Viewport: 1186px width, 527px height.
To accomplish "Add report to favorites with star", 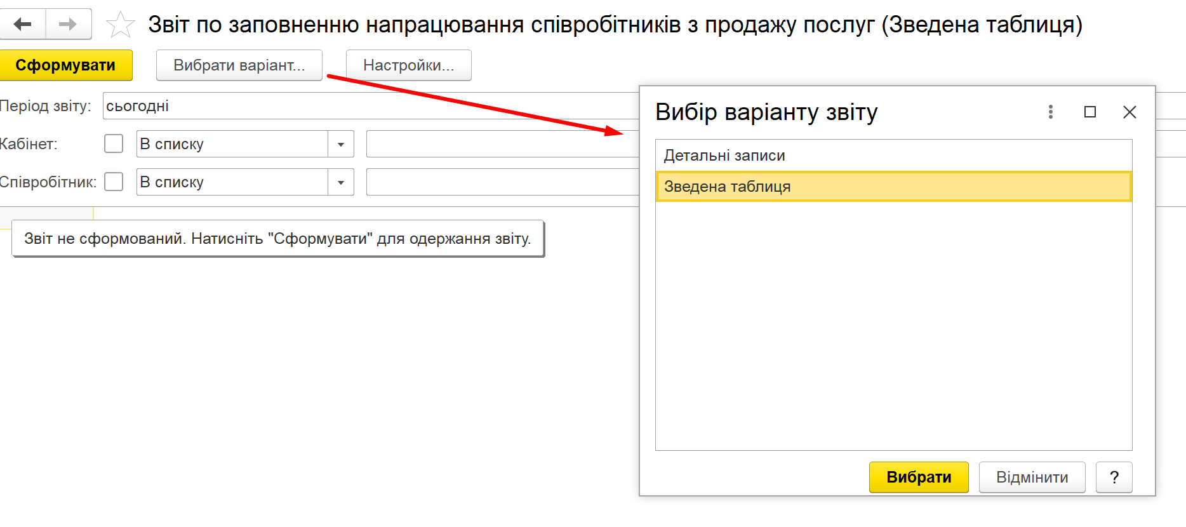I will pyautogui.click(x=120, y=25).
